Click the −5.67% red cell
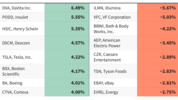Screen dimensions: 178x100 tap(158, 8)
